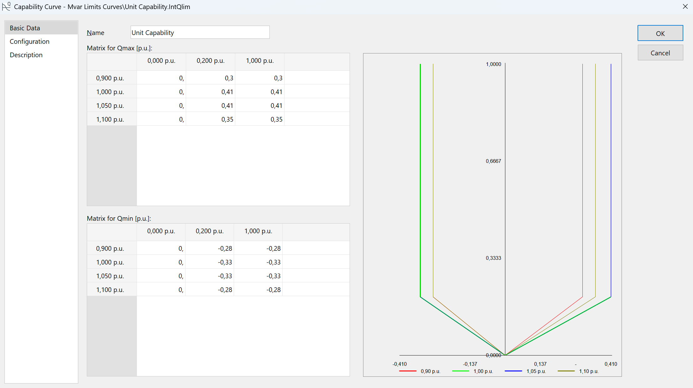Close the Capability Curve dialog
The width and height of the screenshot is (693, 388).
(x=685, y=7)
